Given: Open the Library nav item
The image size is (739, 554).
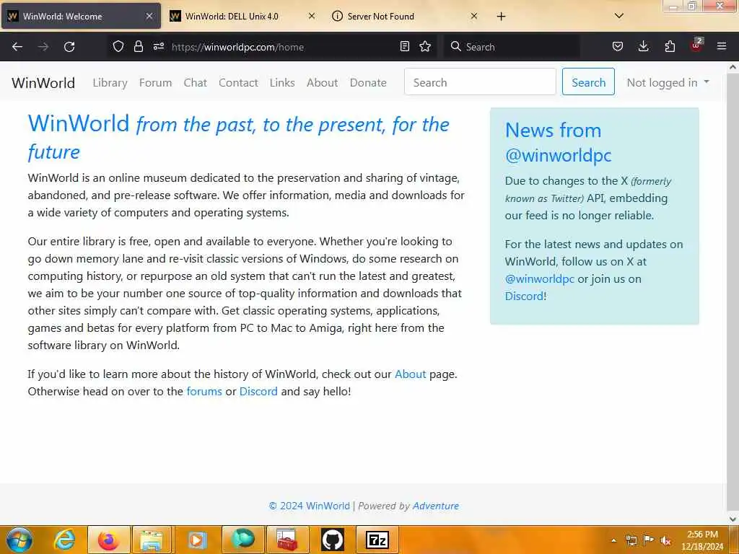Looking at the screenshot, I should (x=110, y=83).
